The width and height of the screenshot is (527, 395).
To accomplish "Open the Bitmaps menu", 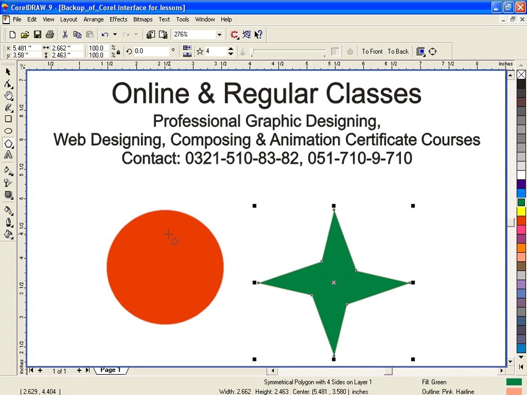I will [x=143, y=19].
